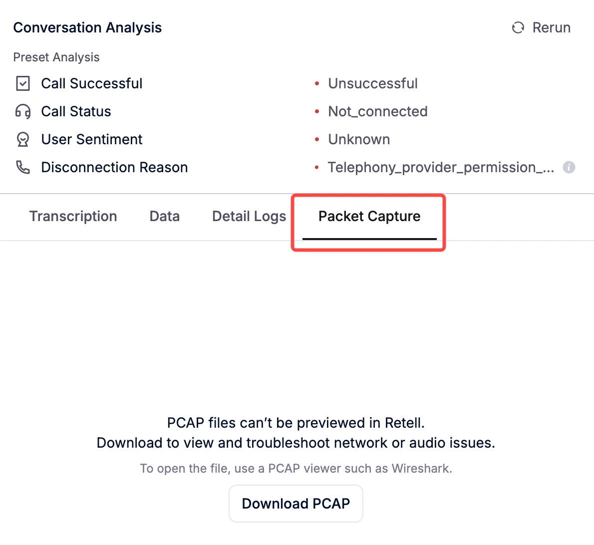Click the Disconnection Reason phone icon
Image resolution: width=594 pixels, height=545 pixels.
23,167
